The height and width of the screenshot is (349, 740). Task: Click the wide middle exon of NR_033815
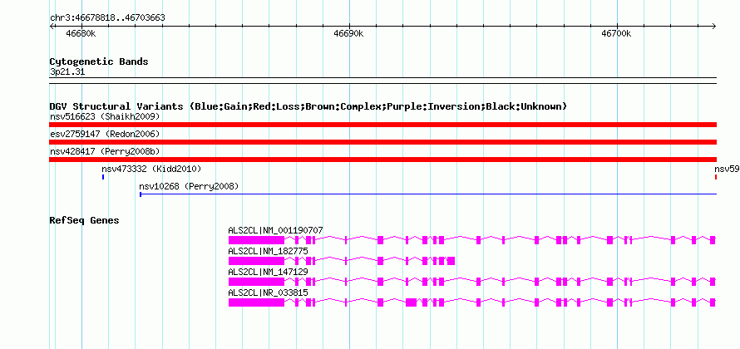pyautogui.click(x=411, y=302)
